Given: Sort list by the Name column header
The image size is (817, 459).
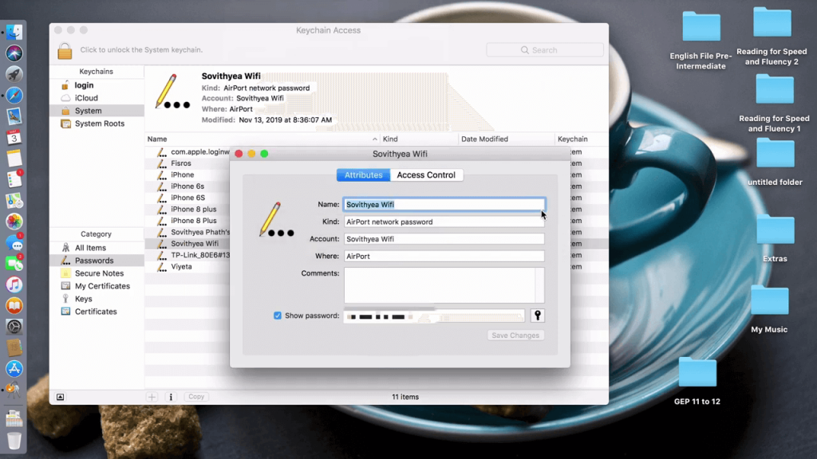Looking at the screenshot, I should (x=262, y=139).
